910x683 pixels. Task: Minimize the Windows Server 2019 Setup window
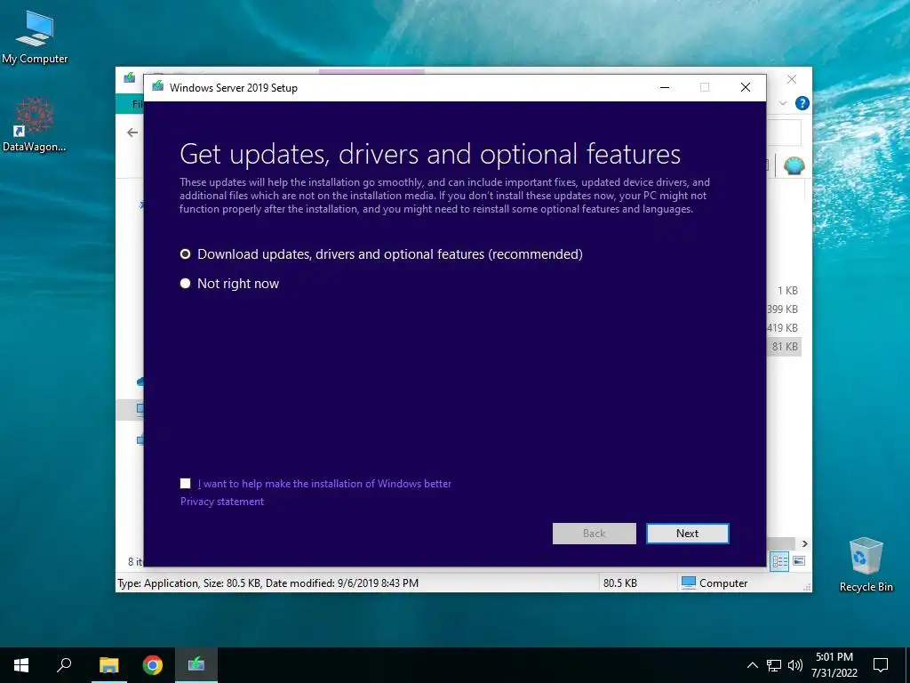point(665,88)
